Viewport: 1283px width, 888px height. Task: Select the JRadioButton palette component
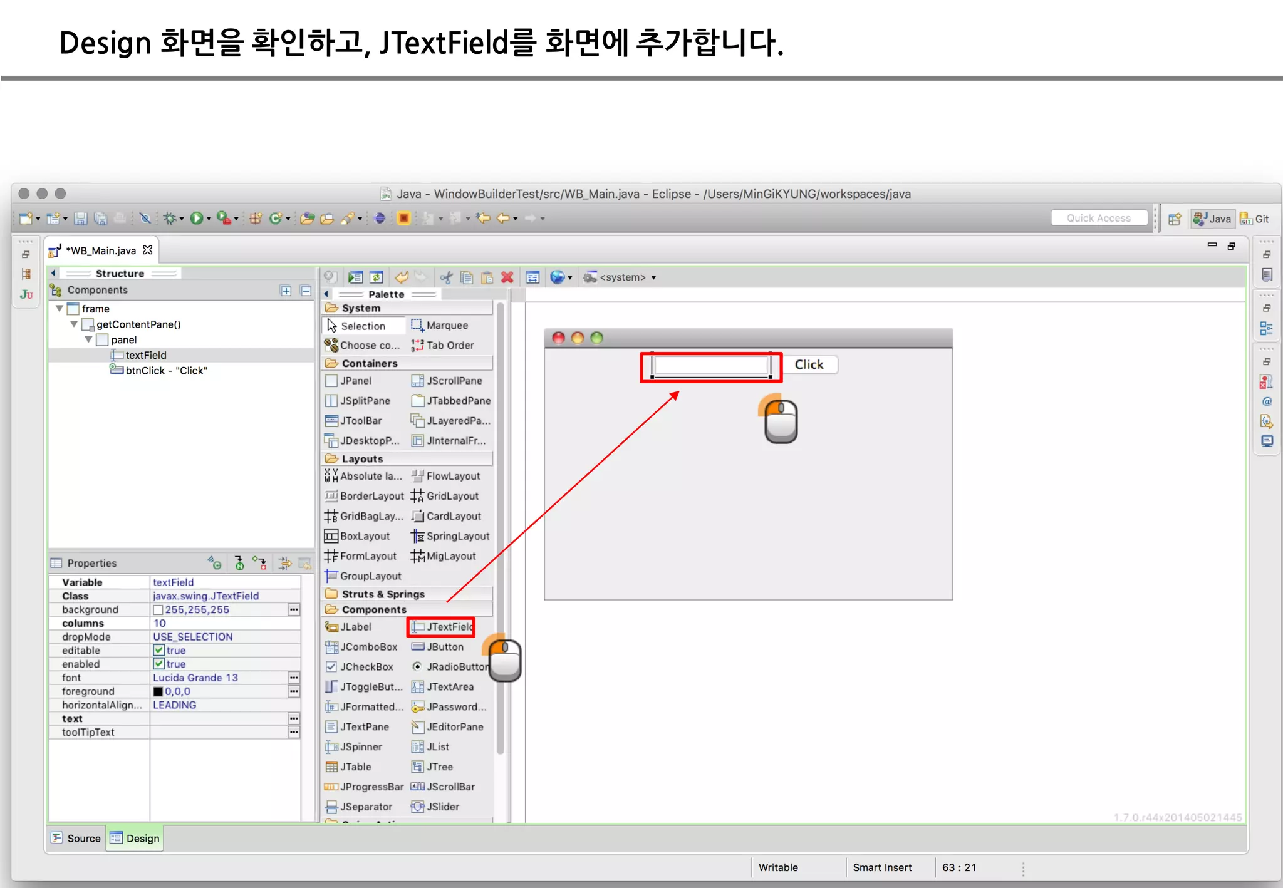[x=449, y=667]
